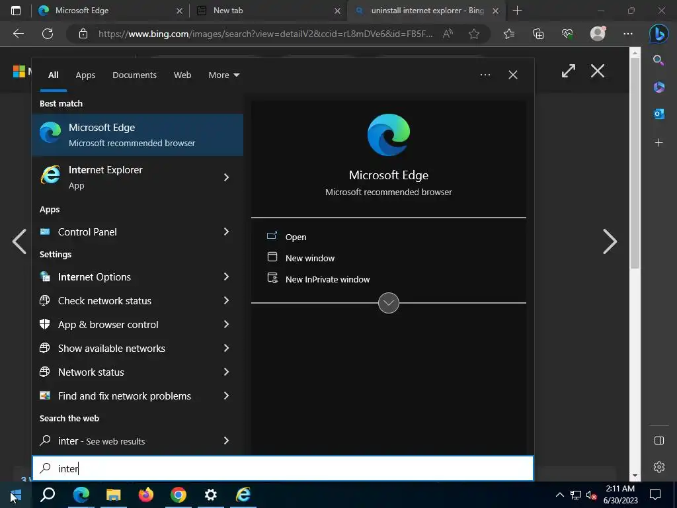Activate the Read aloud icon in address bar

[x=448, y=34]
